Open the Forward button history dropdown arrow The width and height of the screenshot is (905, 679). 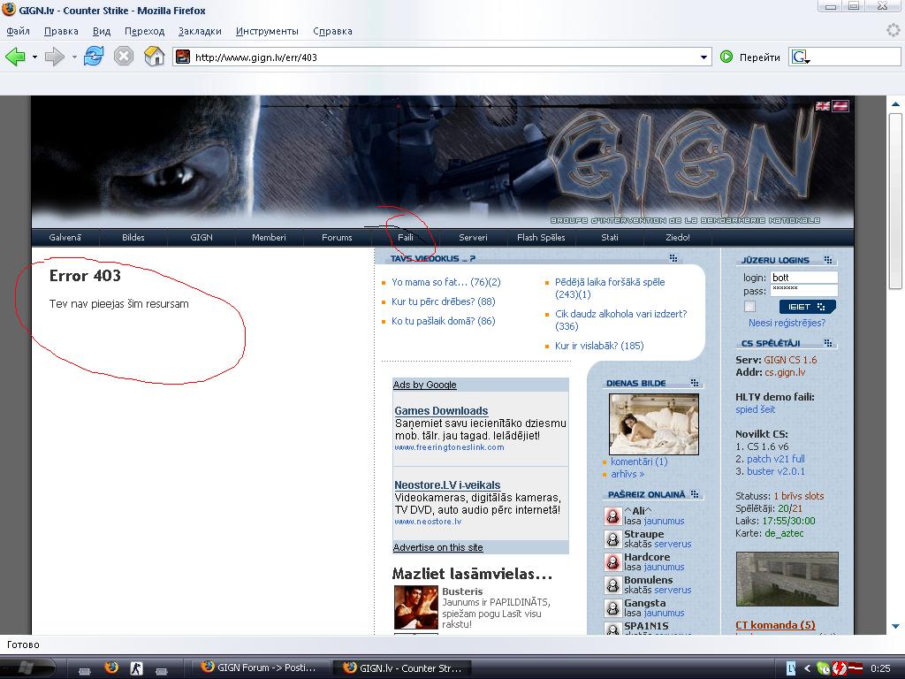pos(74,57)
